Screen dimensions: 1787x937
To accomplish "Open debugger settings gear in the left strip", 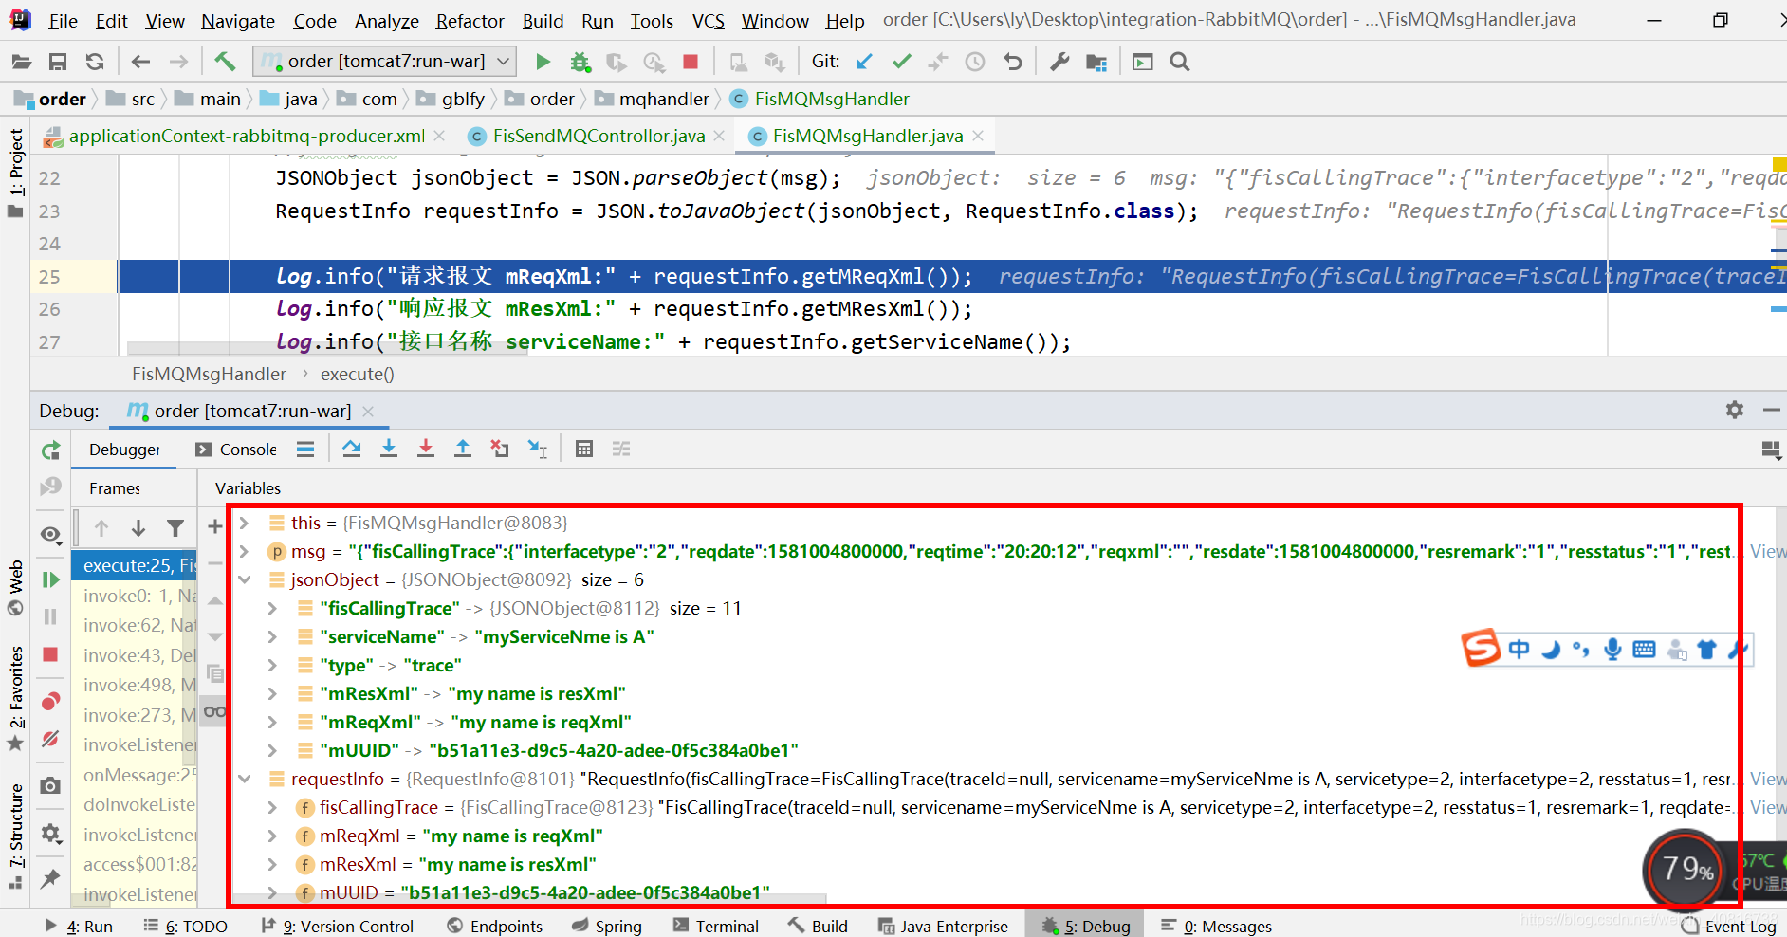I will 50,834.
